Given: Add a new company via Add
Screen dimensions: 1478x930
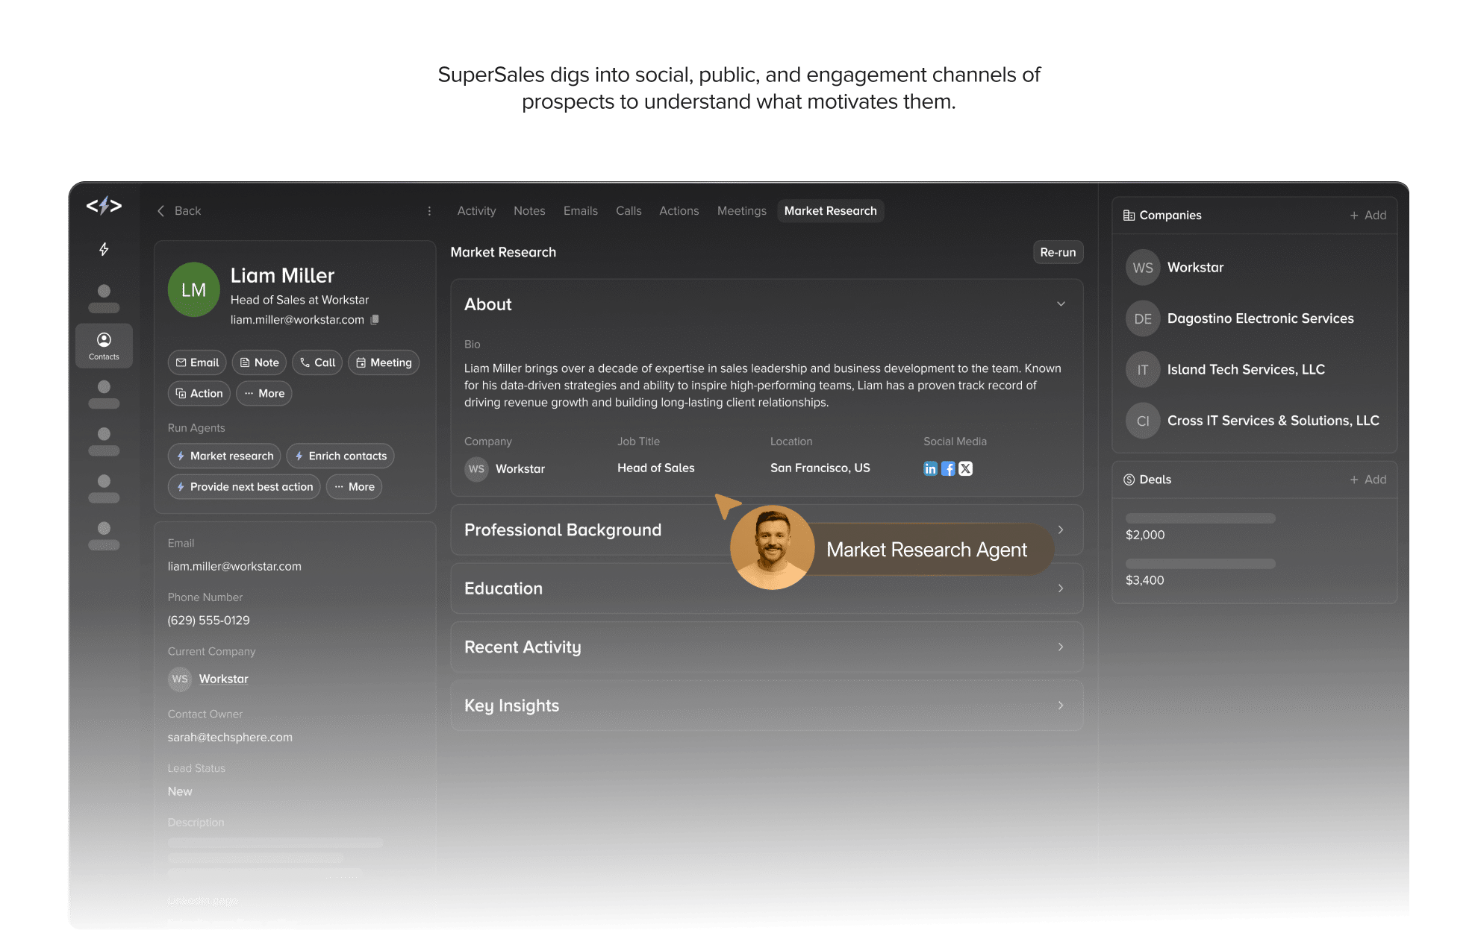Looking at the screenshot, I should (x=1368, y=215).
